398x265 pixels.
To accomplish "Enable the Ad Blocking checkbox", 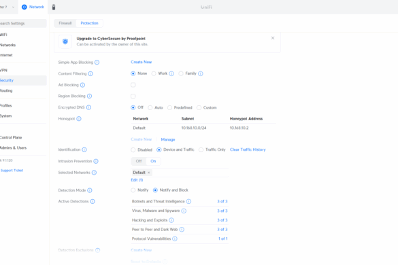I will pyautogui.click(x=133, y=85).
